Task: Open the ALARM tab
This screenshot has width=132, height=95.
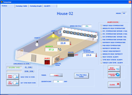Action: (50, 6)
